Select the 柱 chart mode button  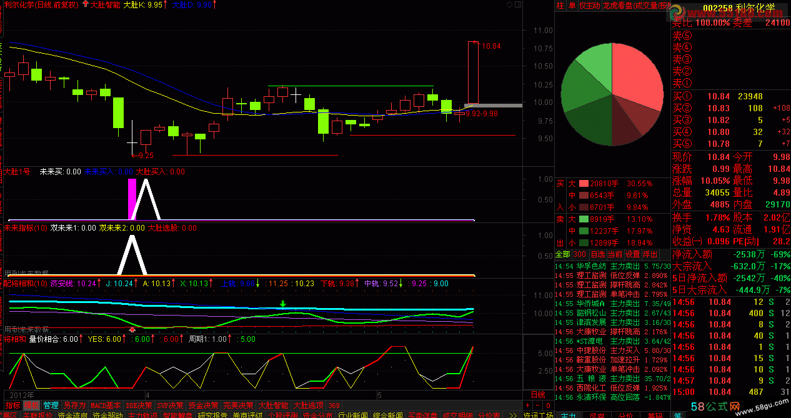560,6
